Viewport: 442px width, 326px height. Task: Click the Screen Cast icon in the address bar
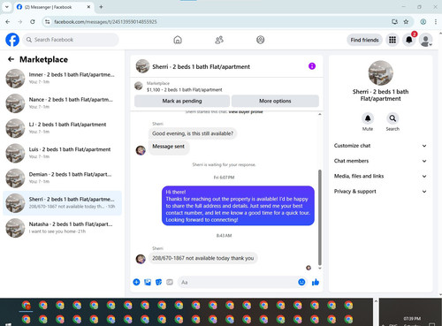coord(394,21)
